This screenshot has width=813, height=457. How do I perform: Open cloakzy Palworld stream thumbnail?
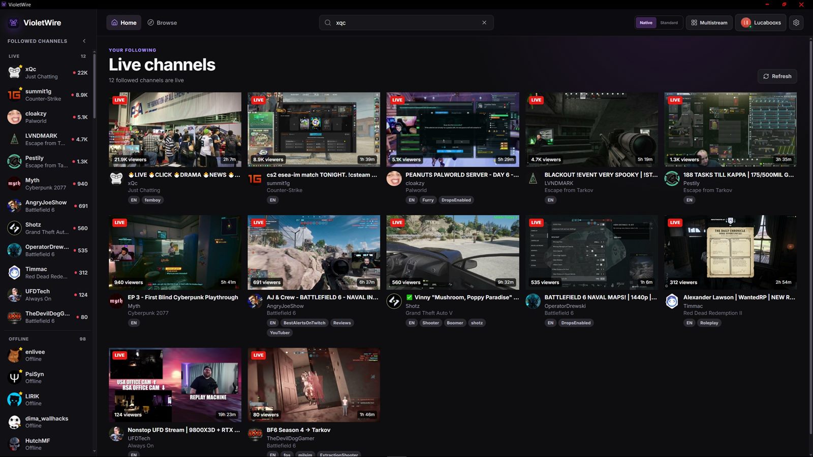[x=453, y=129]
